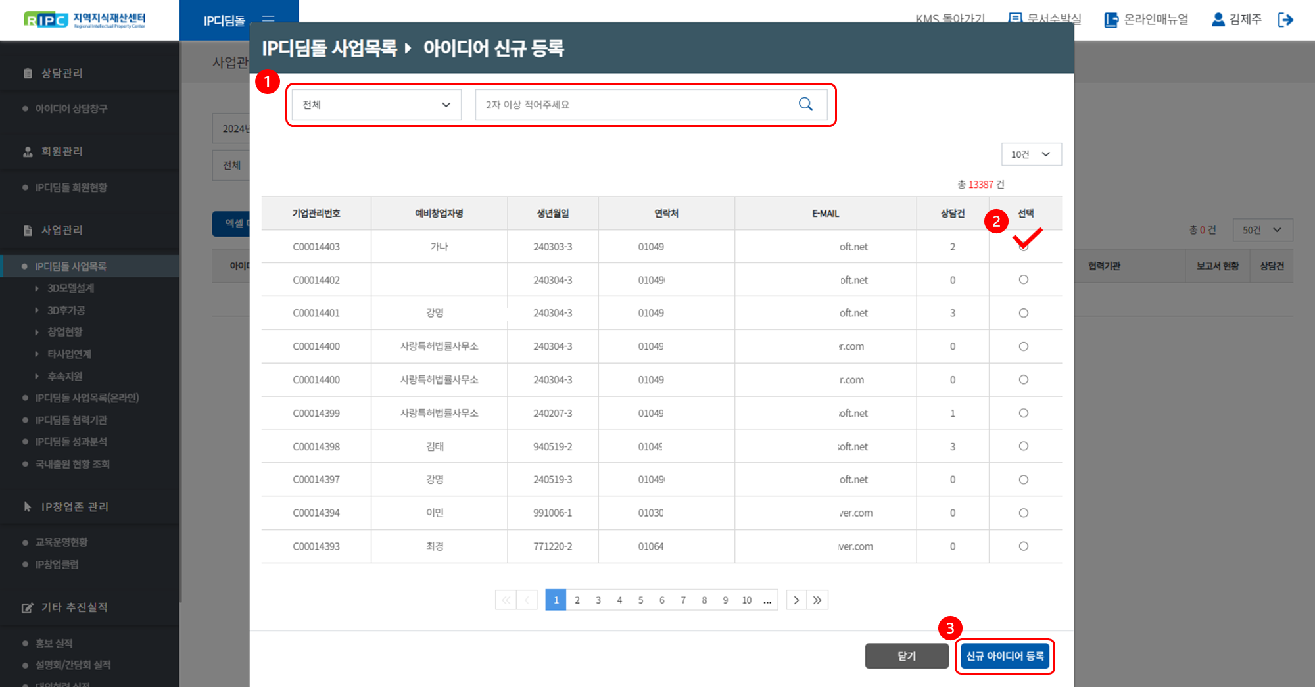Image resolution: width=1315 pixels, height=687 pixels.
Task: Click the RIPC logo
Action: click(x=85, y=20)
